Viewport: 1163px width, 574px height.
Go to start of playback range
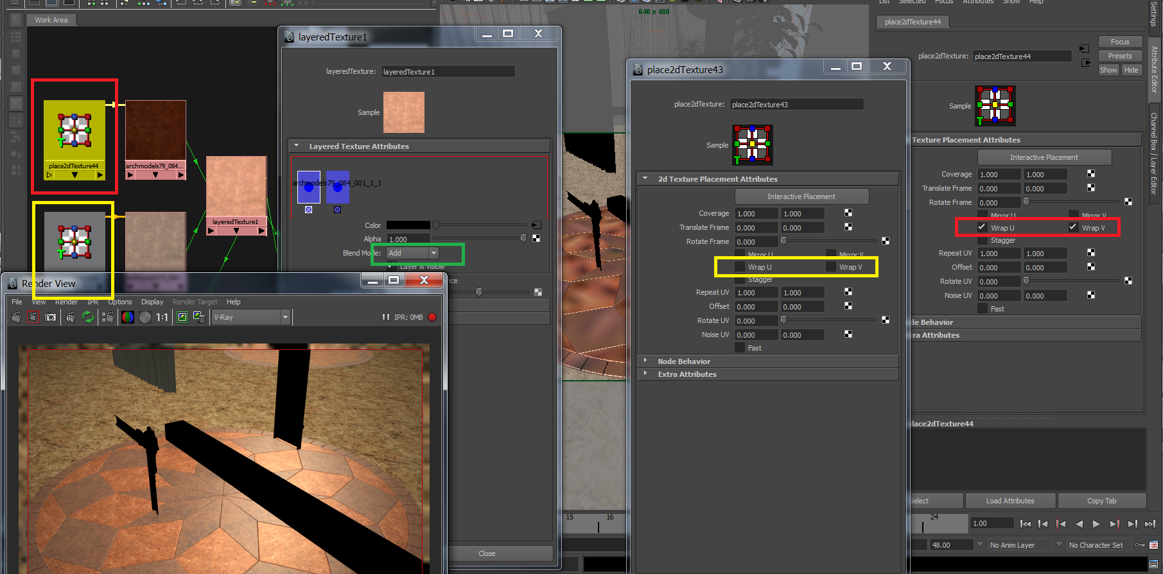click(x=1026, y=524)
